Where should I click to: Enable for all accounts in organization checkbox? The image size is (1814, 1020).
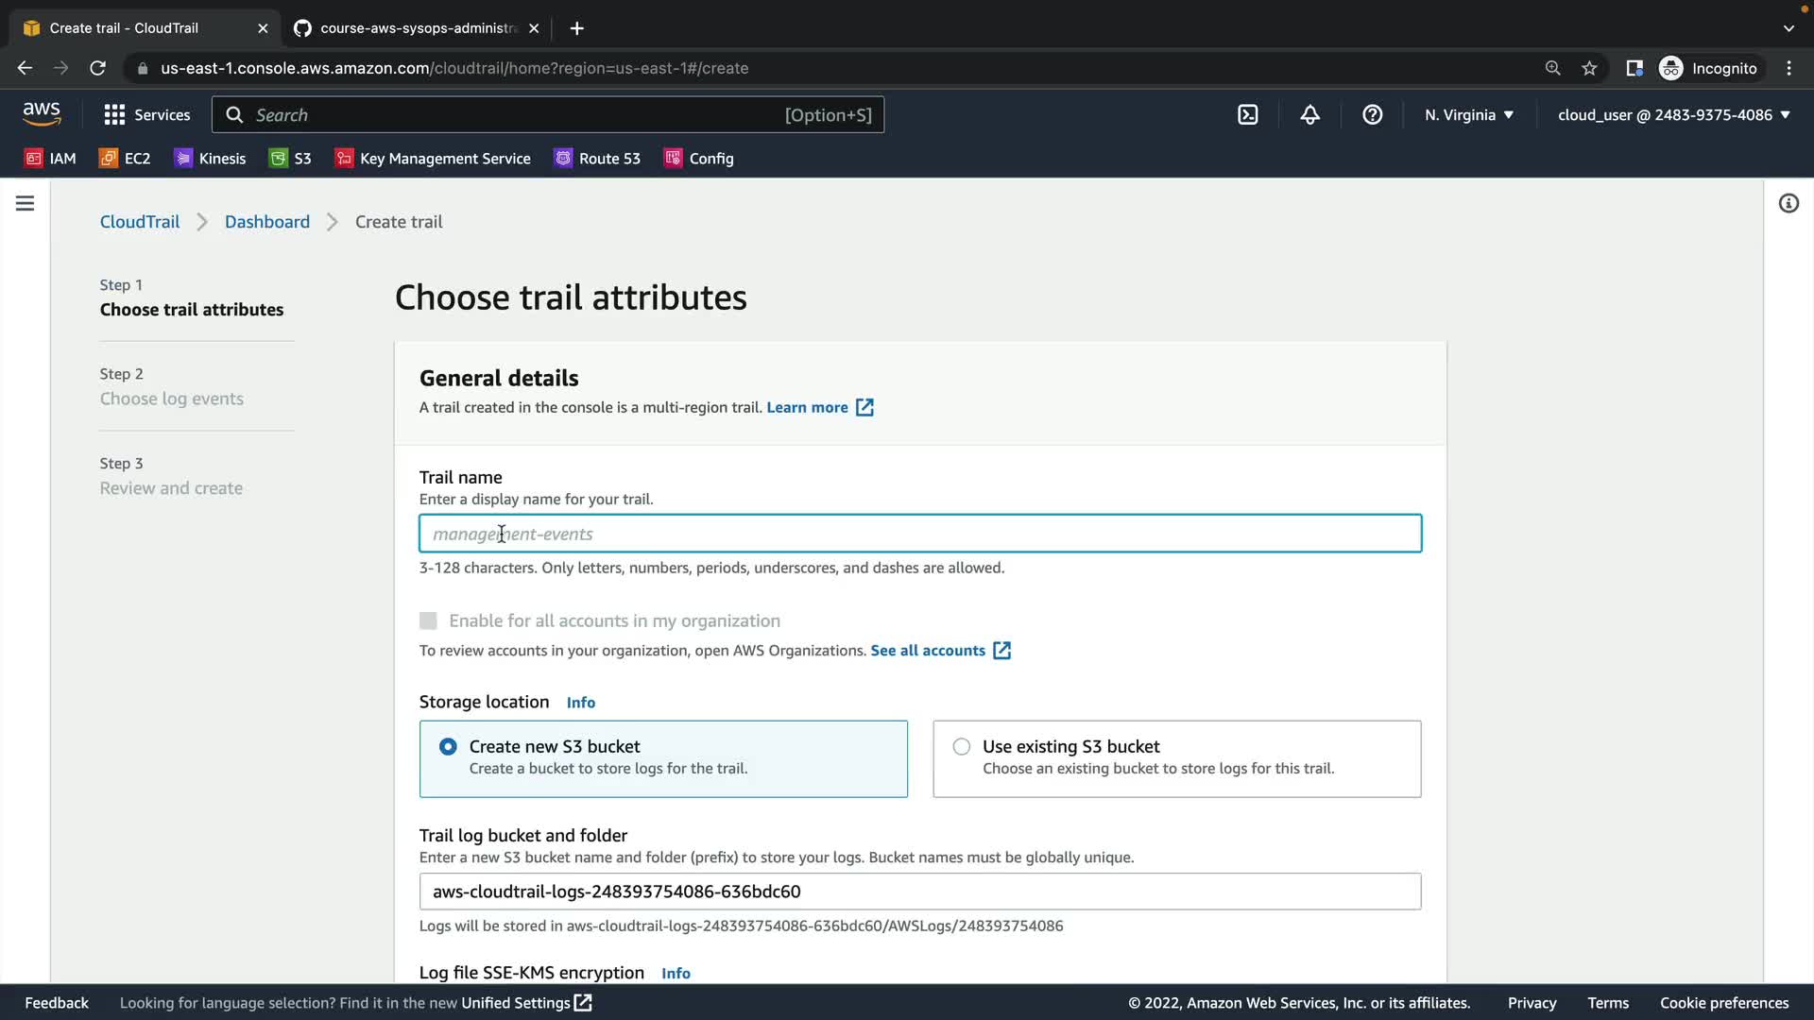coord(428,620)
